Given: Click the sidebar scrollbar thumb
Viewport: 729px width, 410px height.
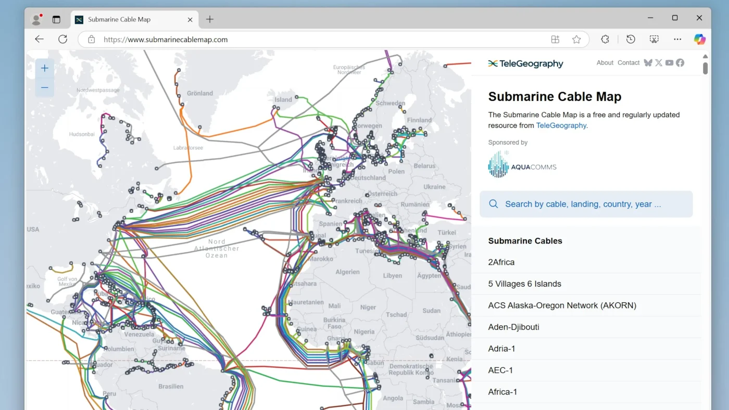Looking at the screenshot, I should point(706,68).
